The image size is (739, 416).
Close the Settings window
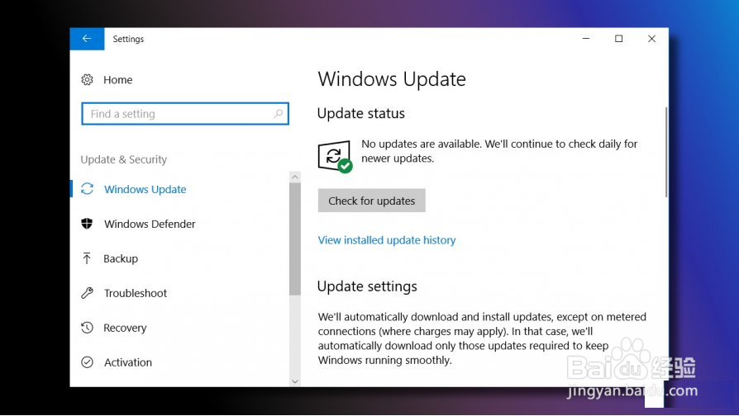pos(652,39)
